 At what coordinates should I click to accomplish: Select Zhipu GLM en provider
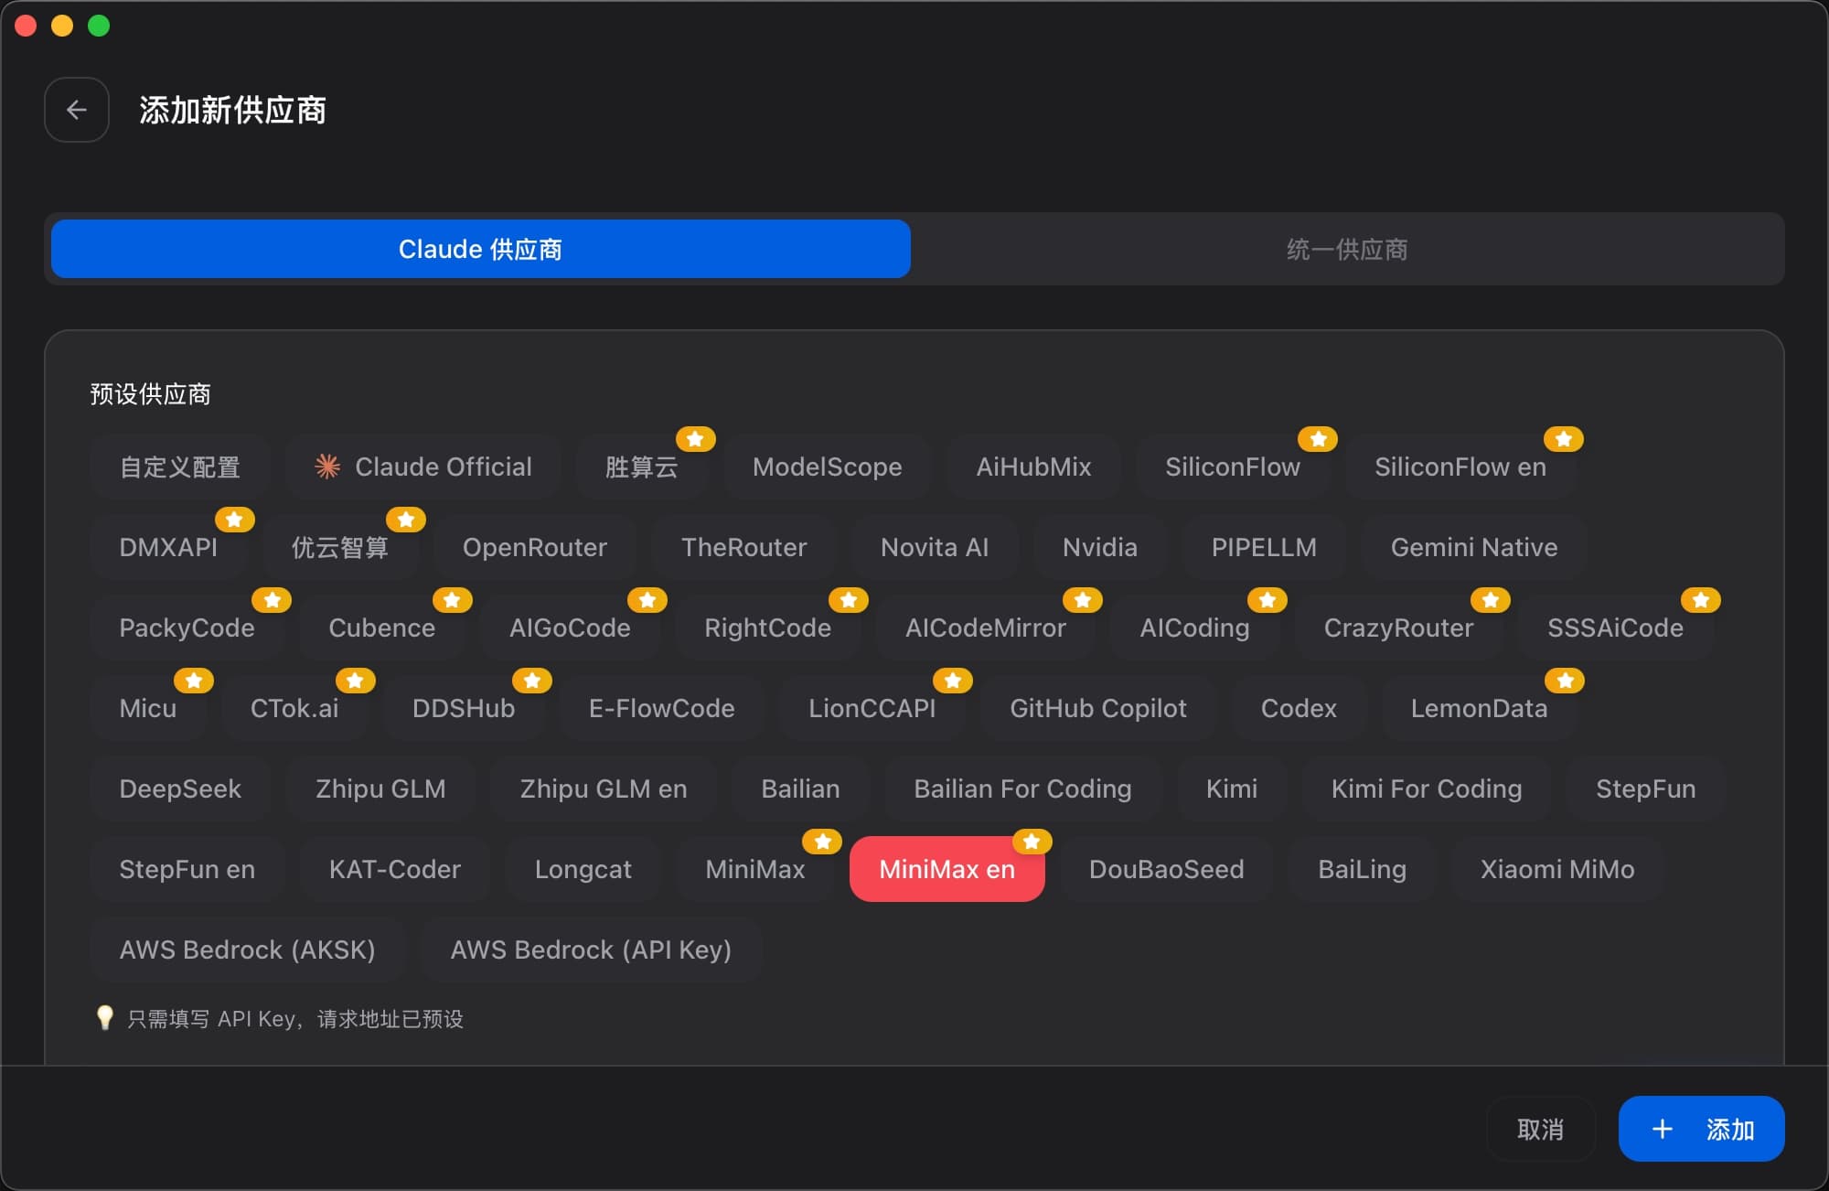604,789
